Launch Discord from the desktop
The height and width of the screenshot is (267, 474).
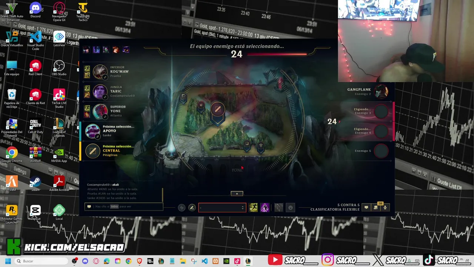tap(36, 10)
